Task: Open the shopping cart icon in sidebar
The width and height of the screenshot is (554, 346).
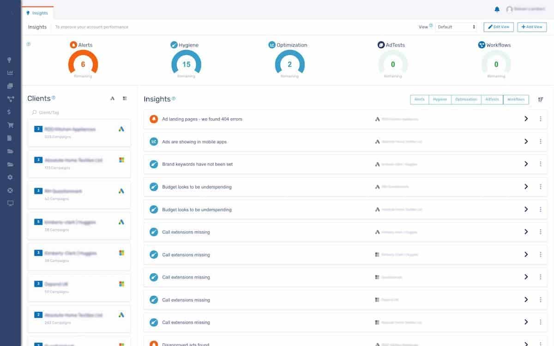Action: coord(10,125)
